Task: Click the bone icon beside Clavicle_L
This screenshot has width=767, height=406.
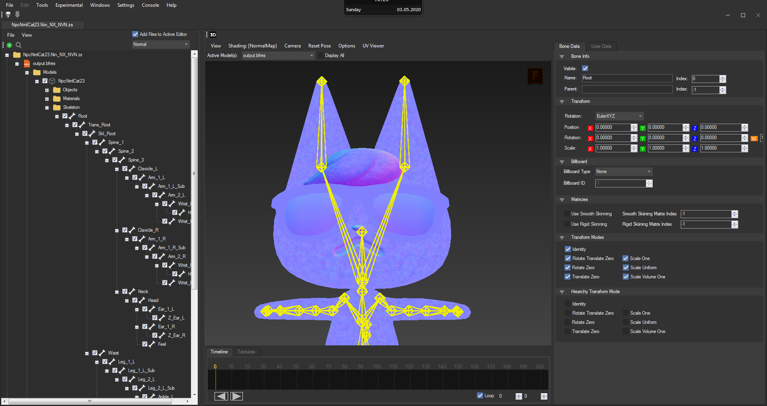Action: (132, 169)
